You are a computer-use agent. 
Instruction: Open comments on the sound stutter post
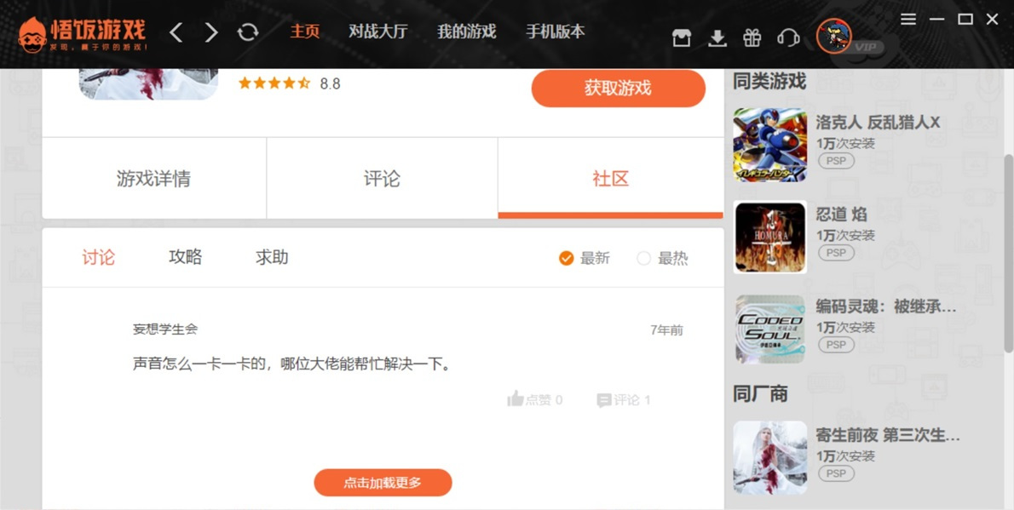point(624,399)
